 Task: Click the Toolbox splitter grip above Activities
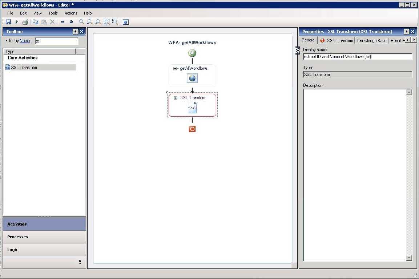pyautogui.click(x=44, y=217)
